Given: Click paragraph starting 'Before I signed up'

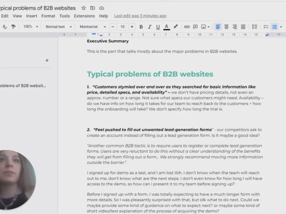Looking at the screenshot, I should point(173,203).
